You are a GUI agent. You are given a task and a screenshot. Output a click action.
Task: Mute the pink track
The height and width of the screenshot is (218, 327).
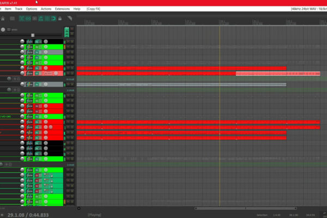click(68, 73)
